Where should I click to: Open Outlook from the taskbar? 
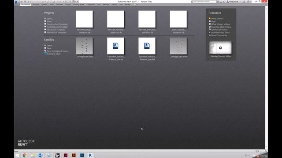coord(41,155)
